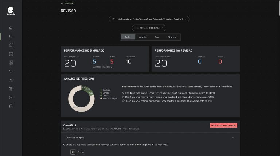
Task: Open the home icon in the sidebar
Action: coord(11,28)
